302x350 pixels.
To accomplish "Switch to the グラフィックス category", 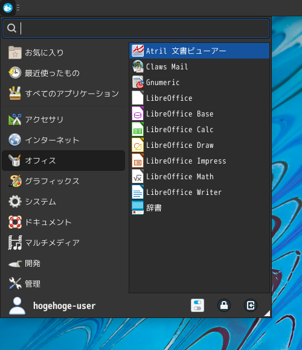I will (x=63, y=181).
